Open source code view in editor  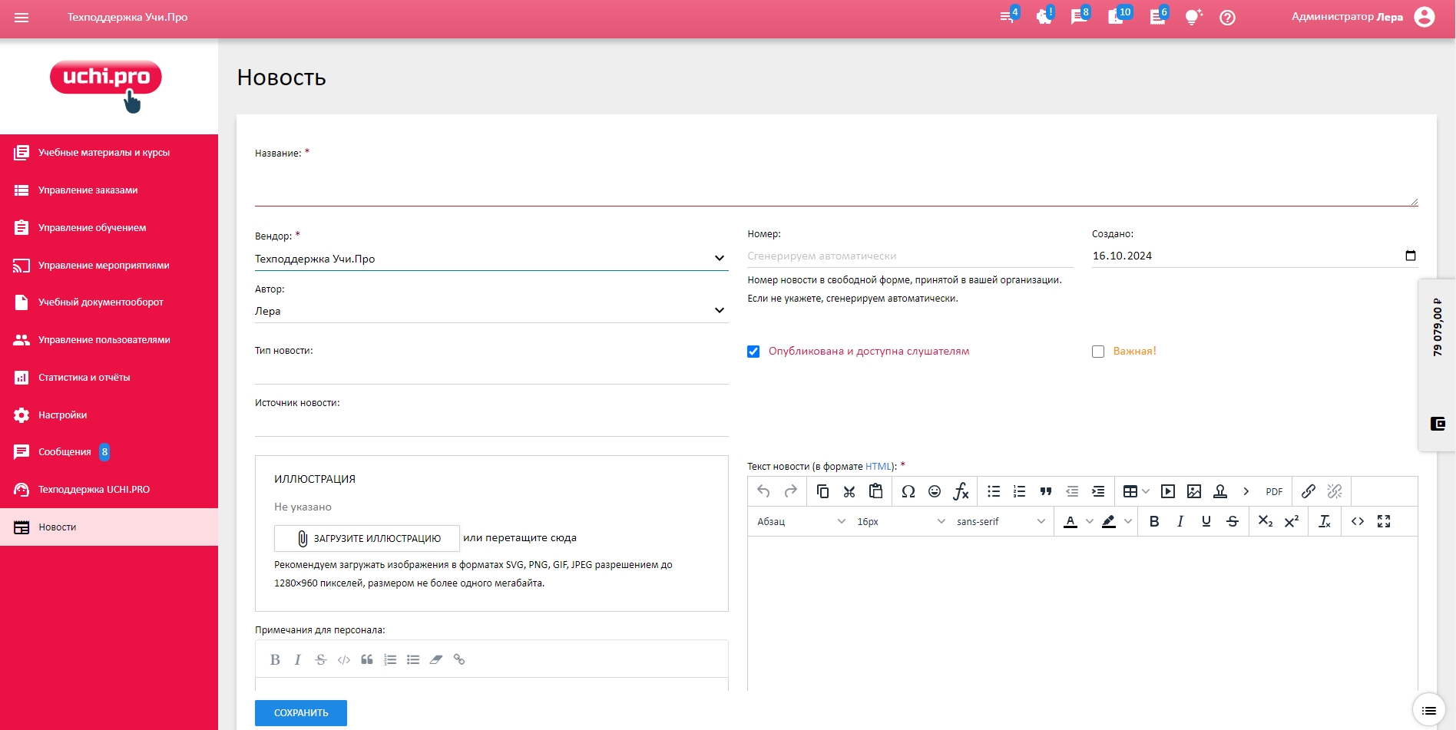pos(1358,521)
